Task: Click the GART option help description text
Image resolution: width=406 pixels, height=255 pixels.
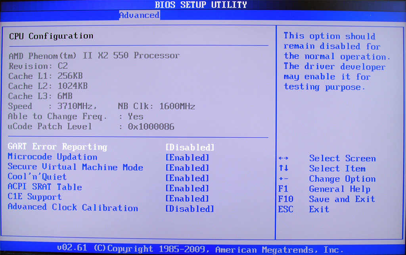Action: [x=337, y=61]
